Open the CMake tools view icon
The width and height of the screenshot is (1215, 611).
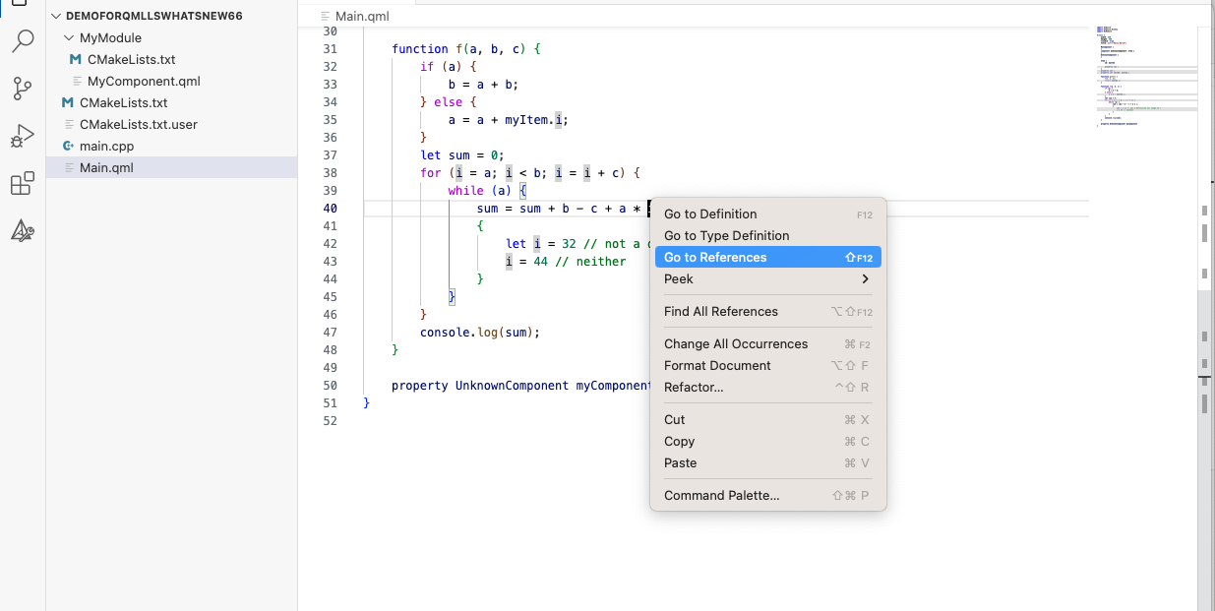click(23, 231)
